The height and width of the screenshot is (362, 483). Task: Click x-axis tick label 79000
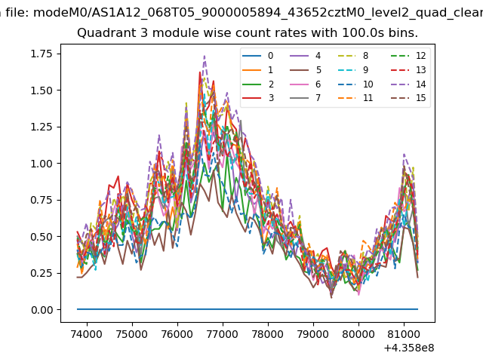point(313,334)
